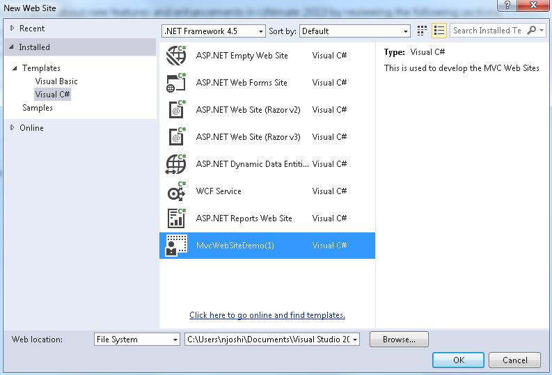The width and height of the screenshot is (552, 375).
Task: Expand the Recent section
Action: pos(13,28)
